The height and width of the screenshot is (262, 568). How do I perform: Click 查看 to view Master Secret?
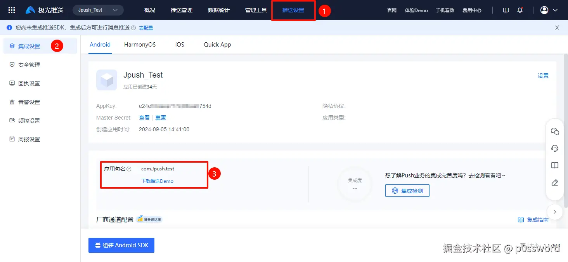[144, 118]
